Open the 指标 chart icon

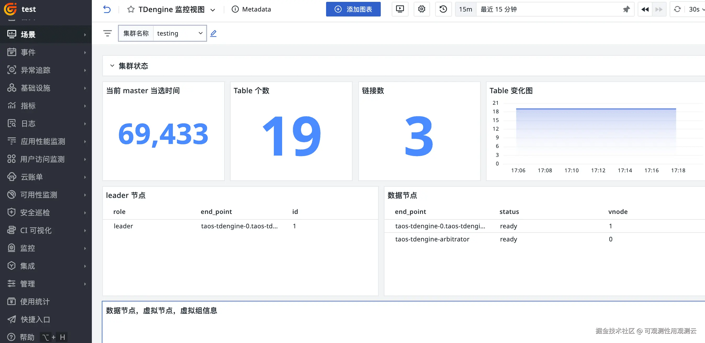point(12,106)
